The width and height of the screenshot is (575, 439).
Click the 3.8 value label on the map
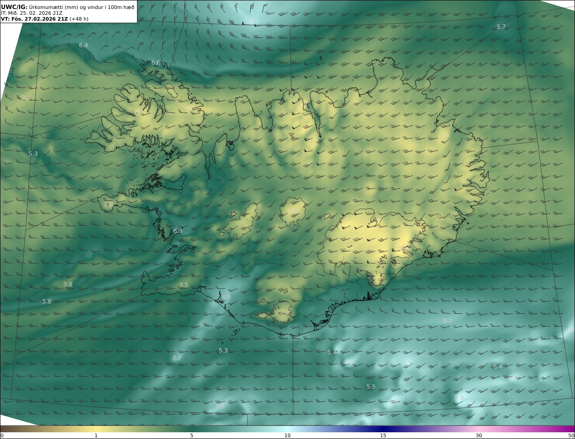[x=68, y=285]
